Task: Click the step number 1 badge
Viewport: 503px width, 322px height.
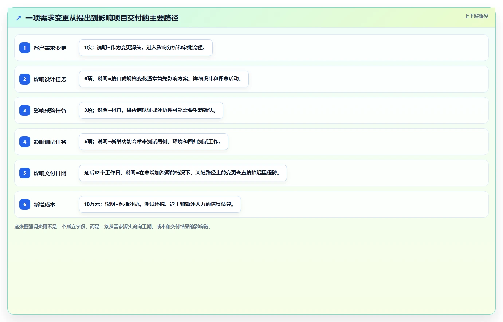Action: 25,48
